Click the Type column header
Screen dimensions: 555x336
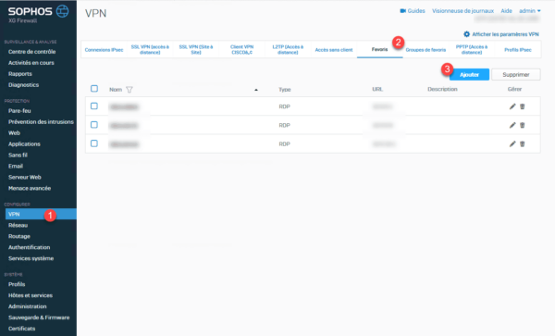pyautogui.click(x=285, y=90)
